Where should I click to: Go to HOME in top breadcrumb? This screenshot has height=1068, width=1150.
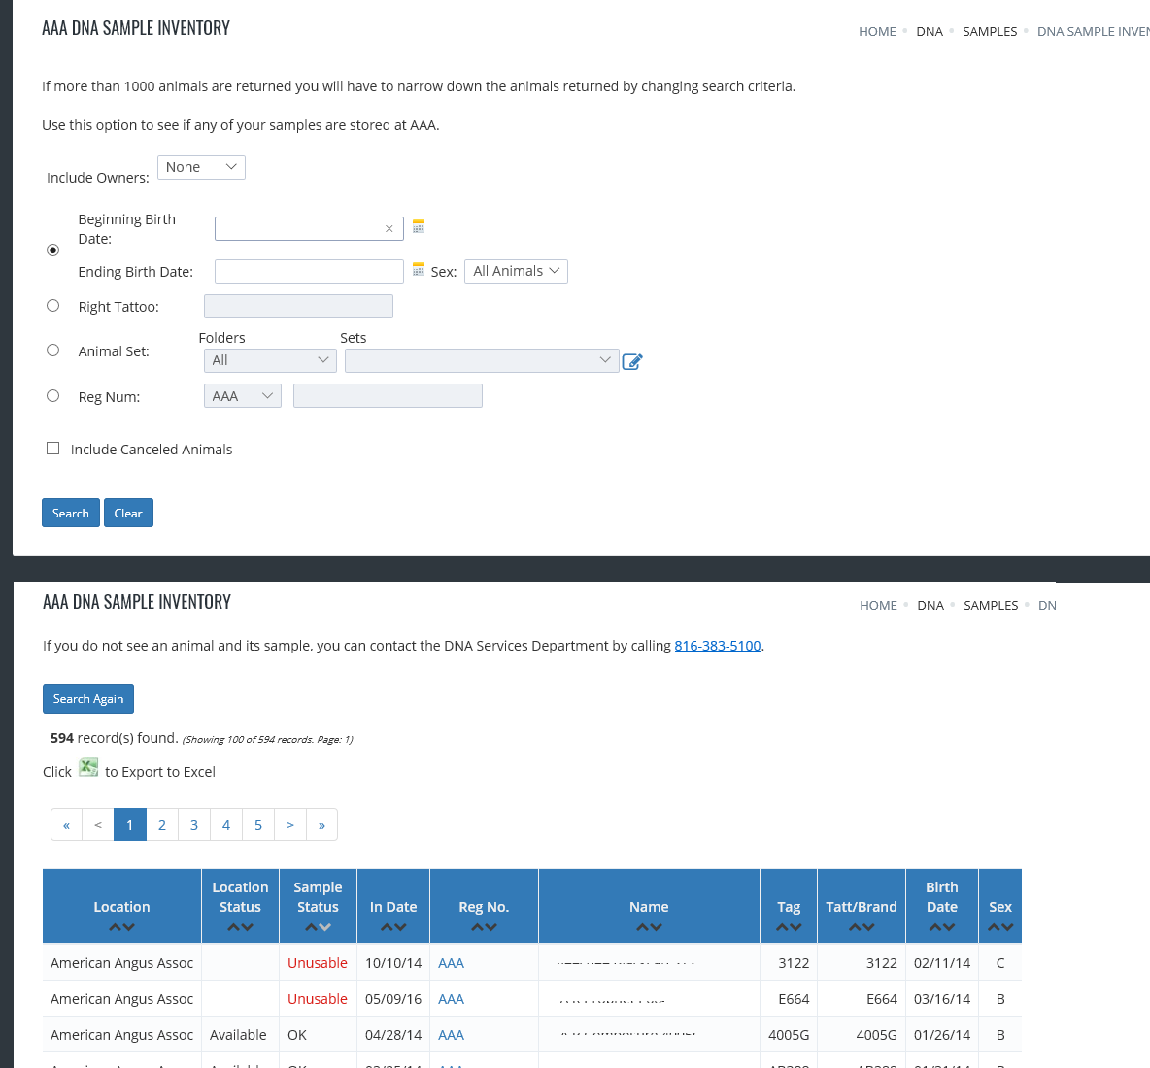pyautogui.click(x=877, y=31)
